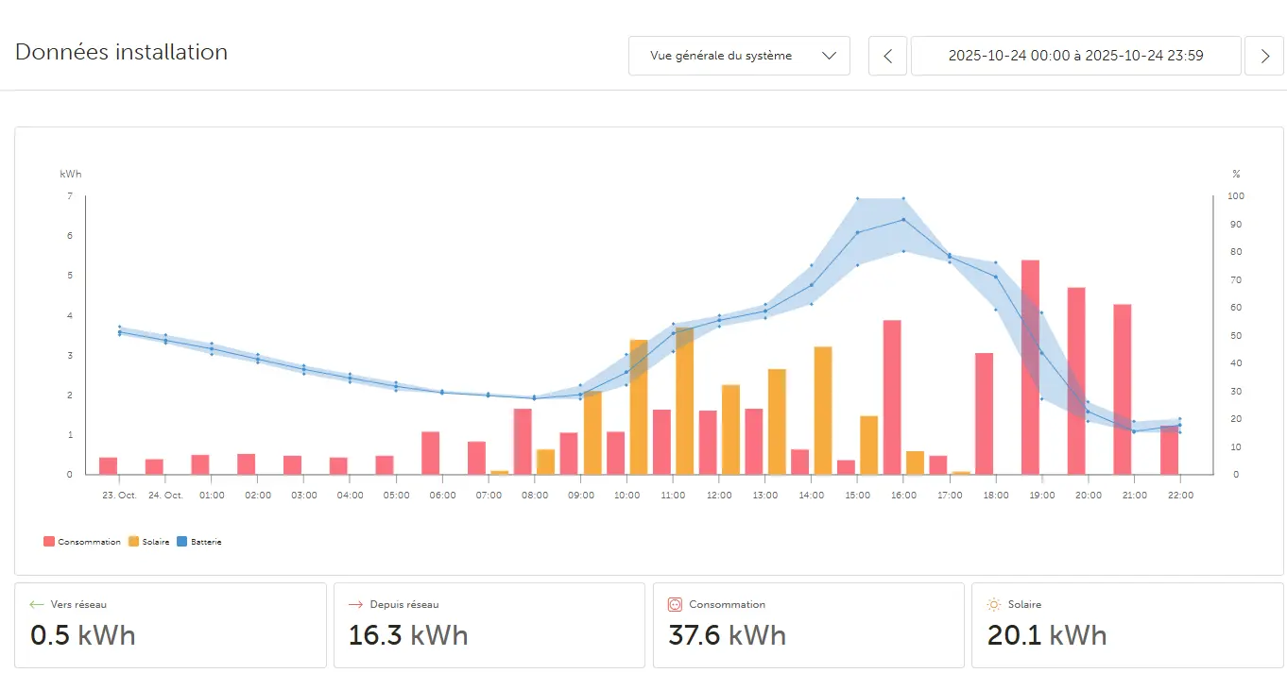Screen dimensions: 1287x673
Task: Click the 16.3 kWh Depuis réseau value
Action: click(x=408, y=635)
